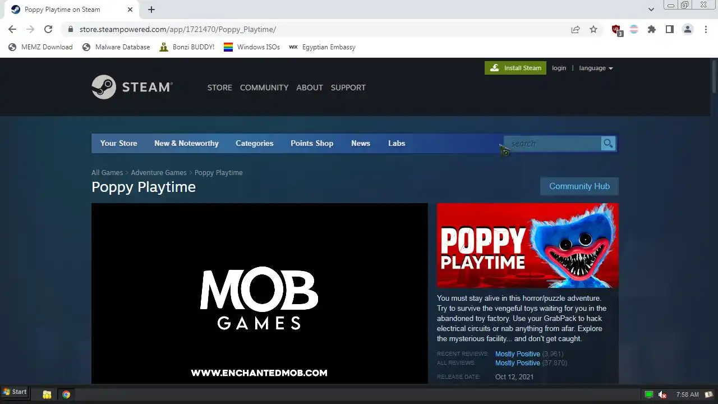Click the Chrome taskbar icon
This screenshot has height=404, width=718.
[66, 394]
